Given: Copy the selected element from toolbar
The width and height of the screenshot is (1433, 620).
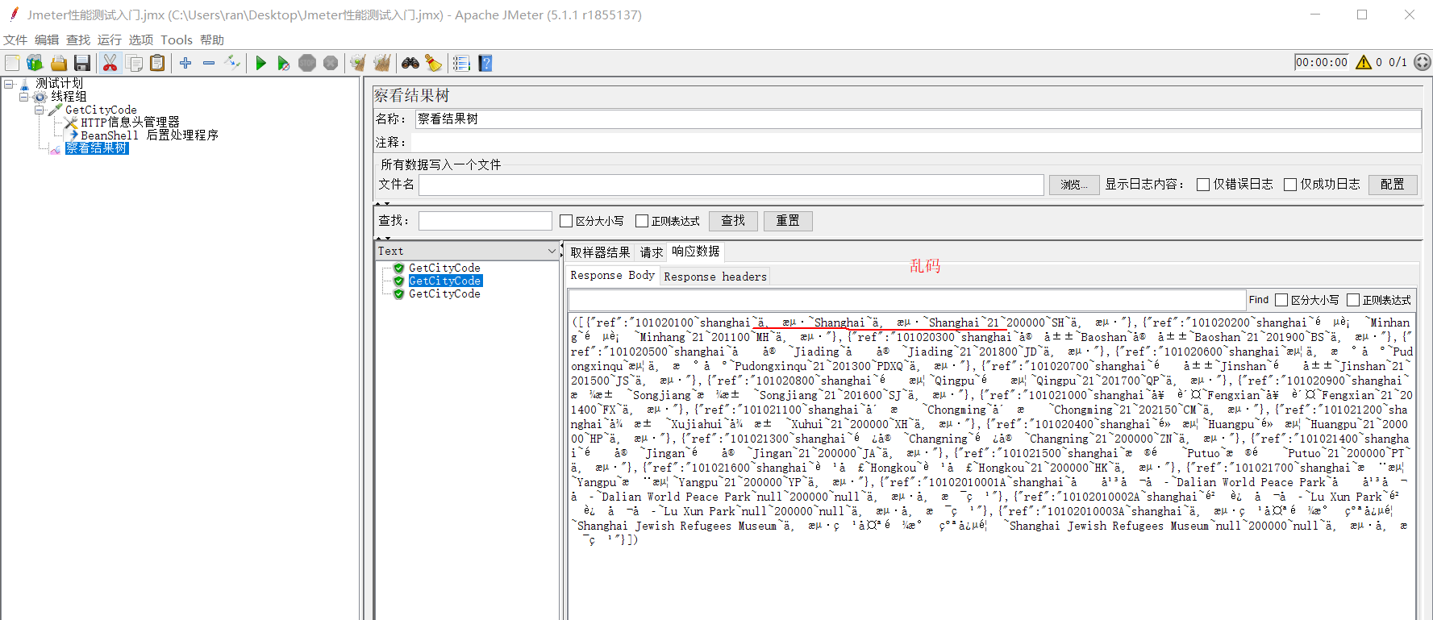Looking at the screenshot, I should coord(134,63).
